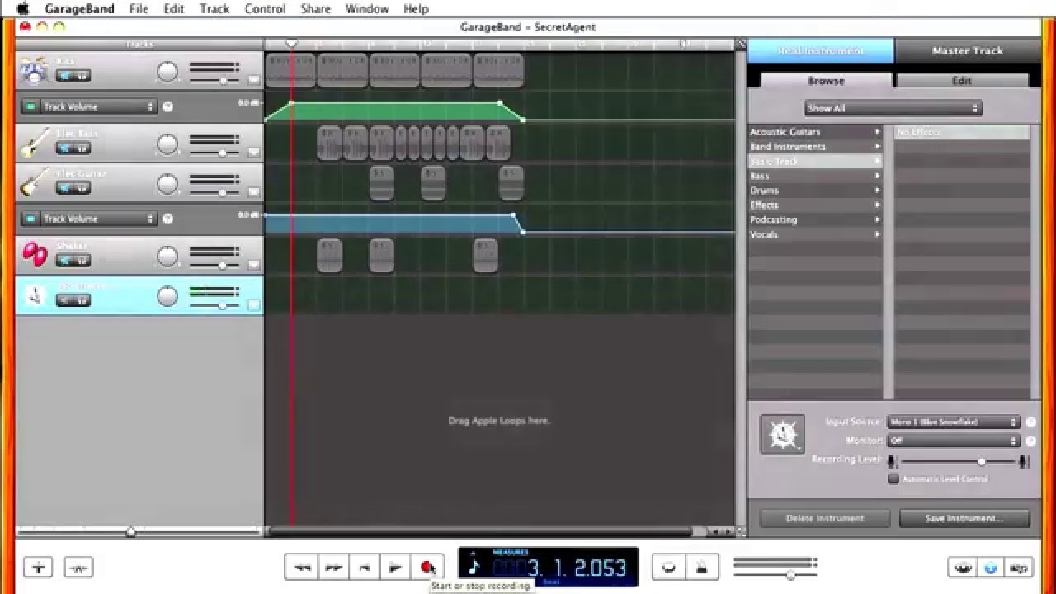Click the Save Instrument... button

click(964, 518)
